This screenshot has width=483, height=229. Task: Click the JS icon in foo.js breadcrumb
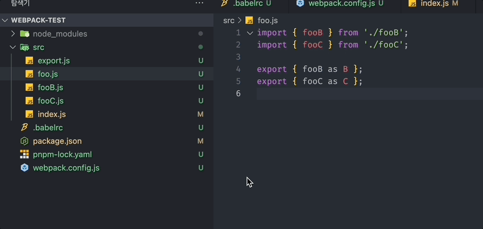pyautogui.click(x=249, y=21)
